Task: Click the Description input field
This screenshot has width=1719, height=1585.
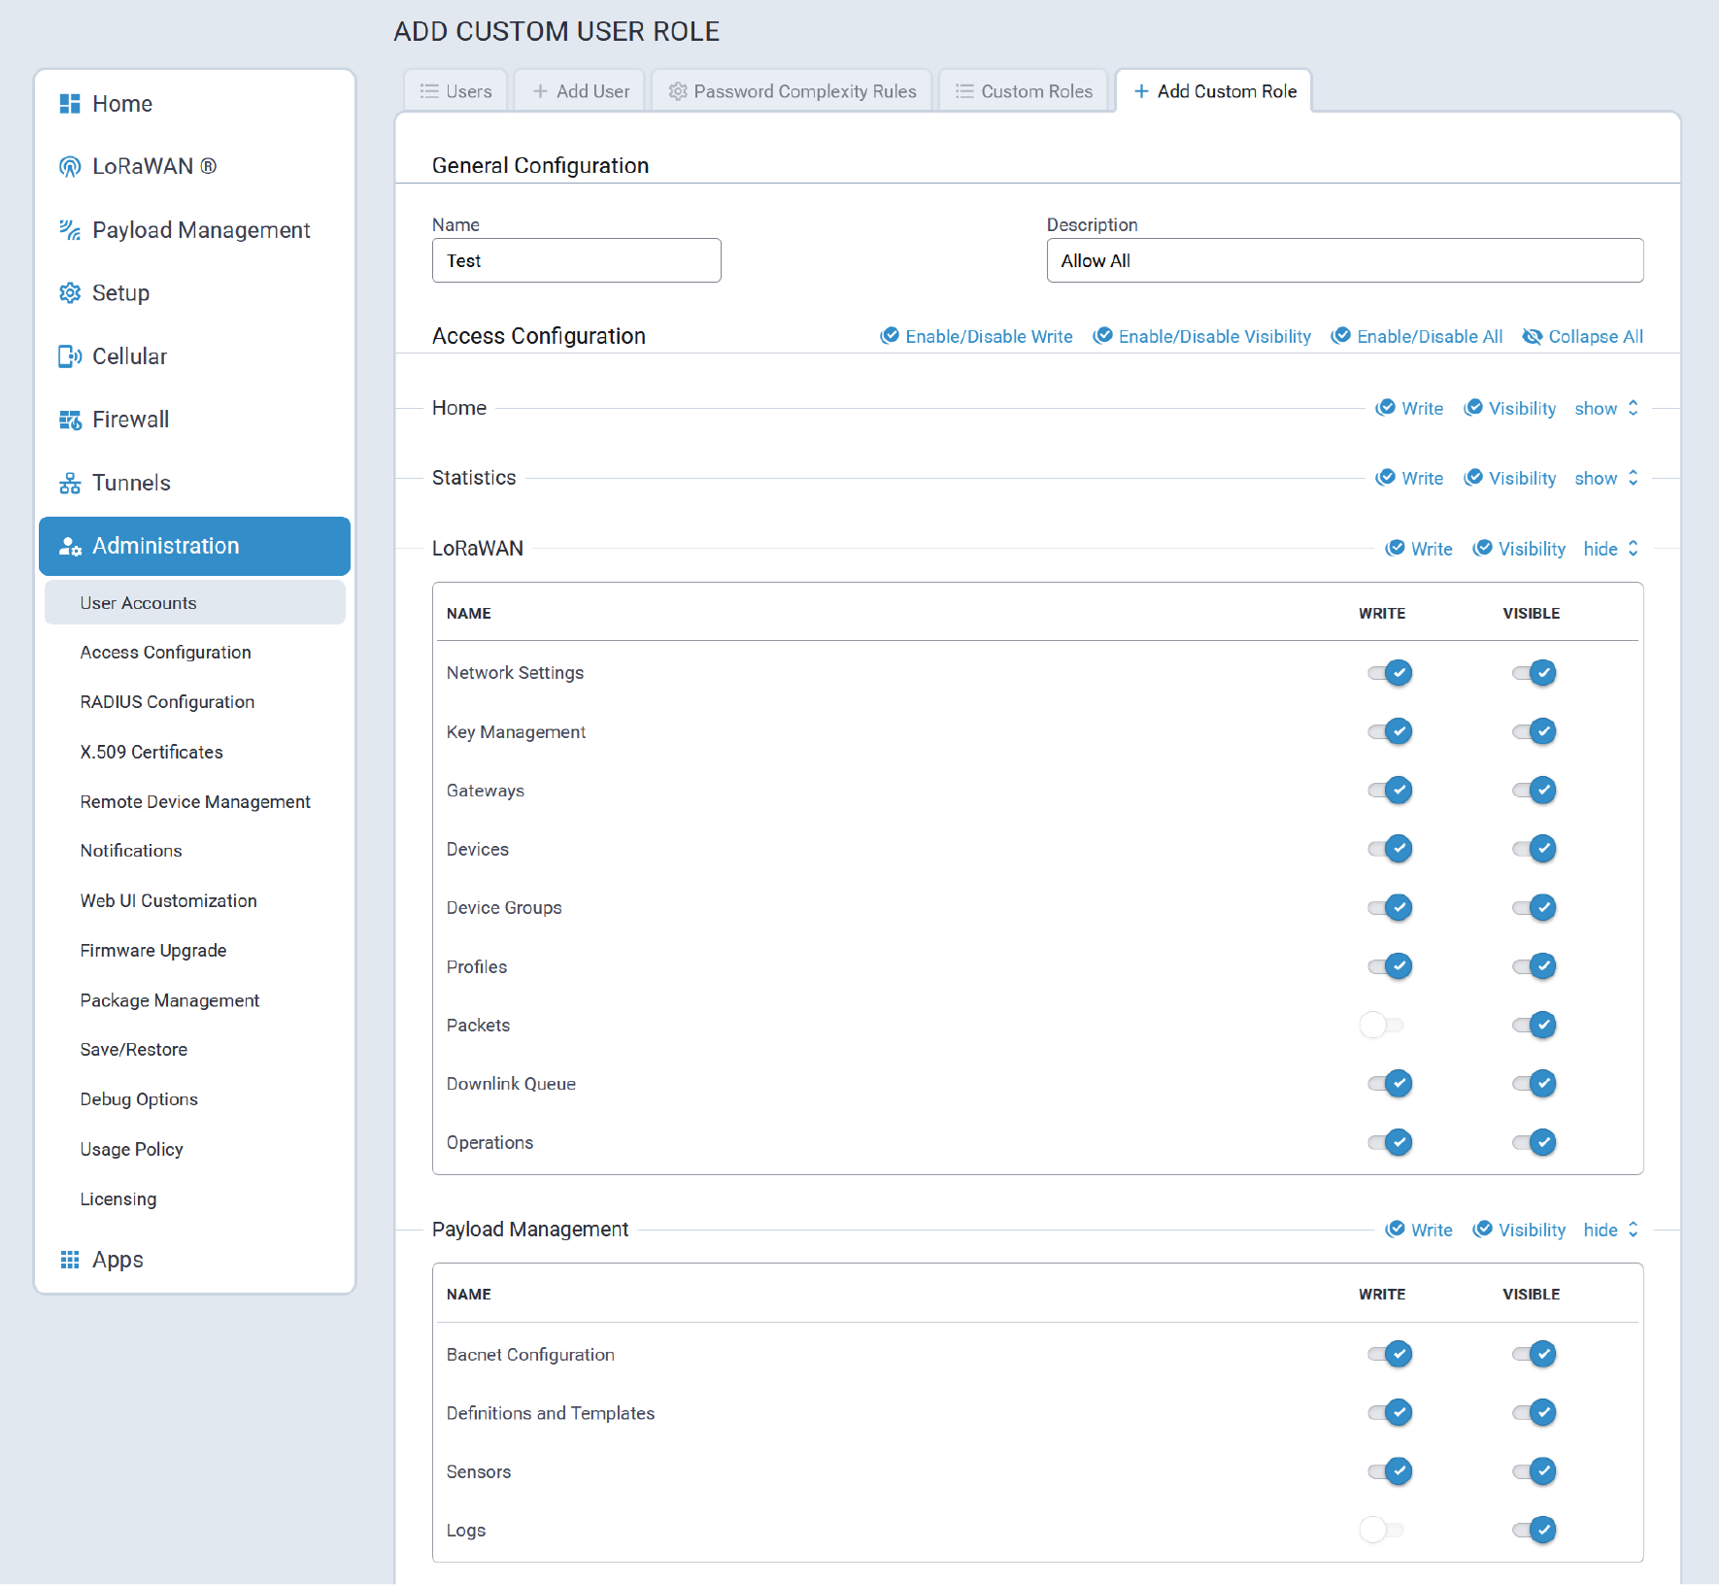Action: coord(1344,261)
